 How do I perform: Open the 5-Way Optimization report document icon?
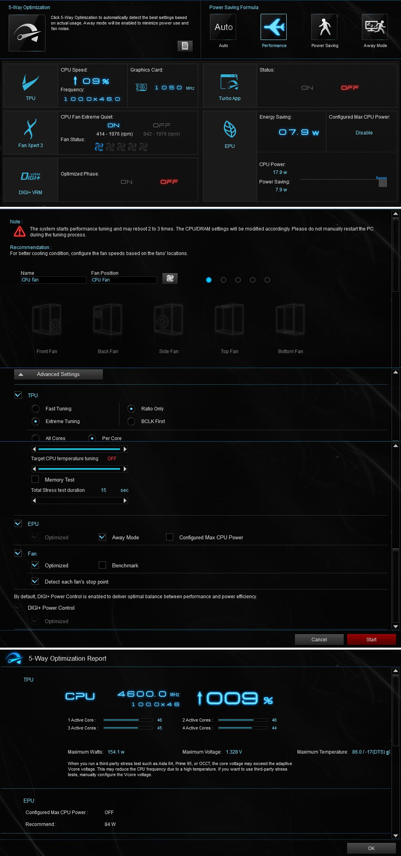click(x=185, y=46)
